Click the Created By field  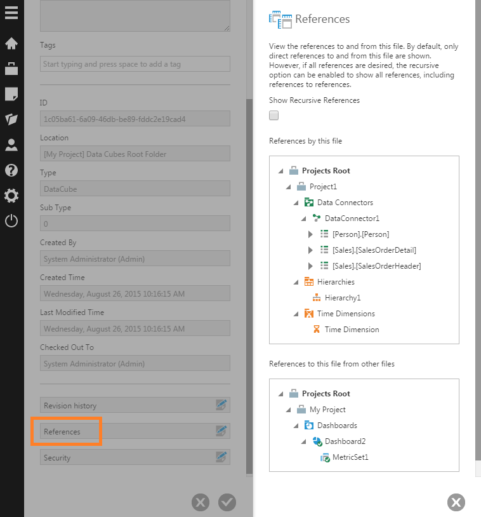tap(135, 258)
